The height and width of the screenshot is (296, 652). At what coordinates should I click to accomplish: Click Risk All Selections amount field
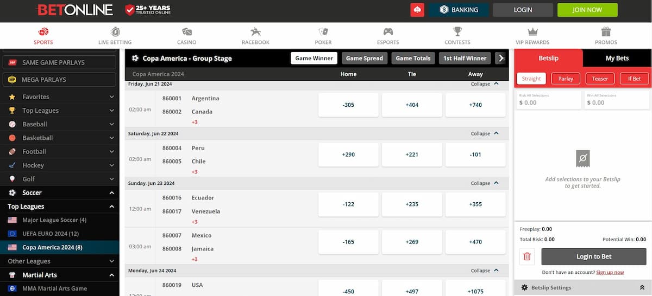click(x=548, y=100)
